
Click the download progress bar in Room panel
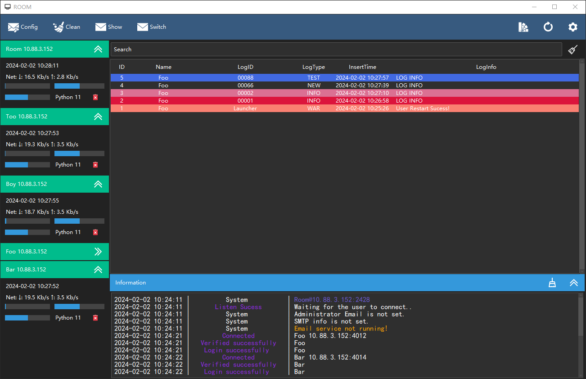click(27, 86)
